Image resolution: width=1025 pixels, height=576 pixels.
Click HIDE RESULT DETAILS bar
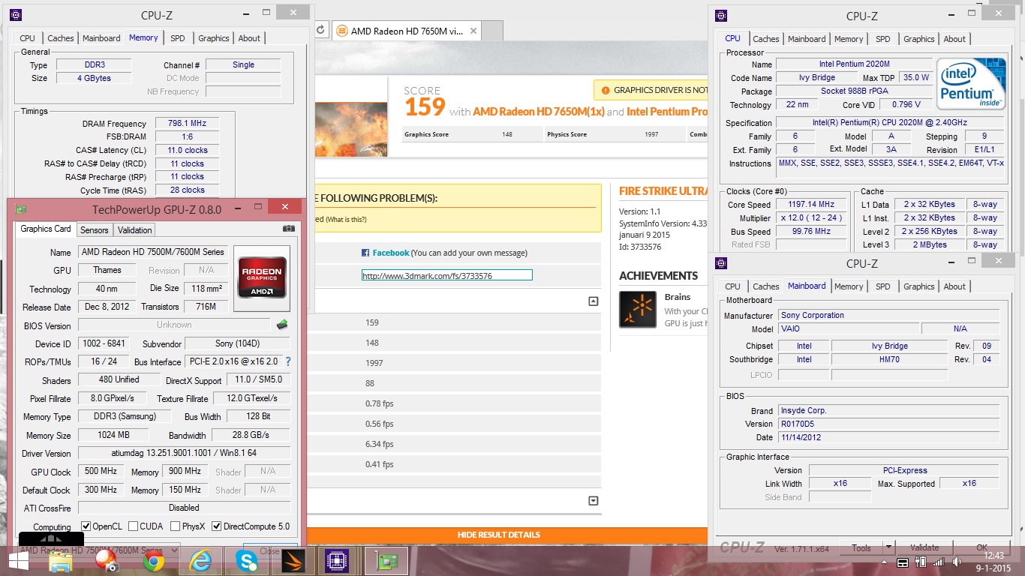(498, 535)
